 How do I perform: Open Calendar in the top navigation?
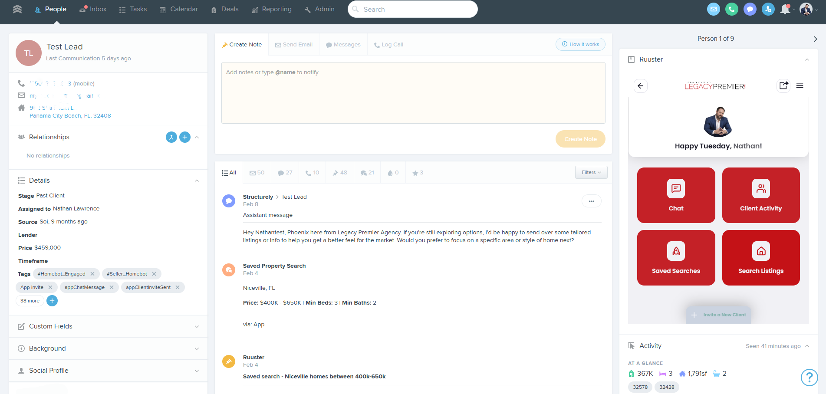pos(179,9)
